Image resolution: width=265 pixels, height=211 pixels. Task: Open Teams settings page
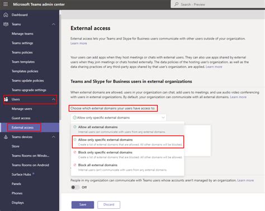coord(22,43)
